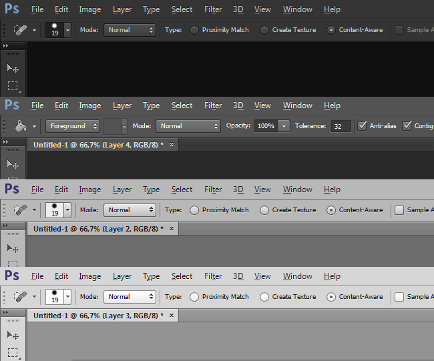The width and height of the screenshot is (434, 361).
Task: Open the Window menu above Layer 3 window
Action: 298,276
